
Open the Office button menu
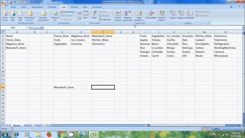click(x=4, y=4)
